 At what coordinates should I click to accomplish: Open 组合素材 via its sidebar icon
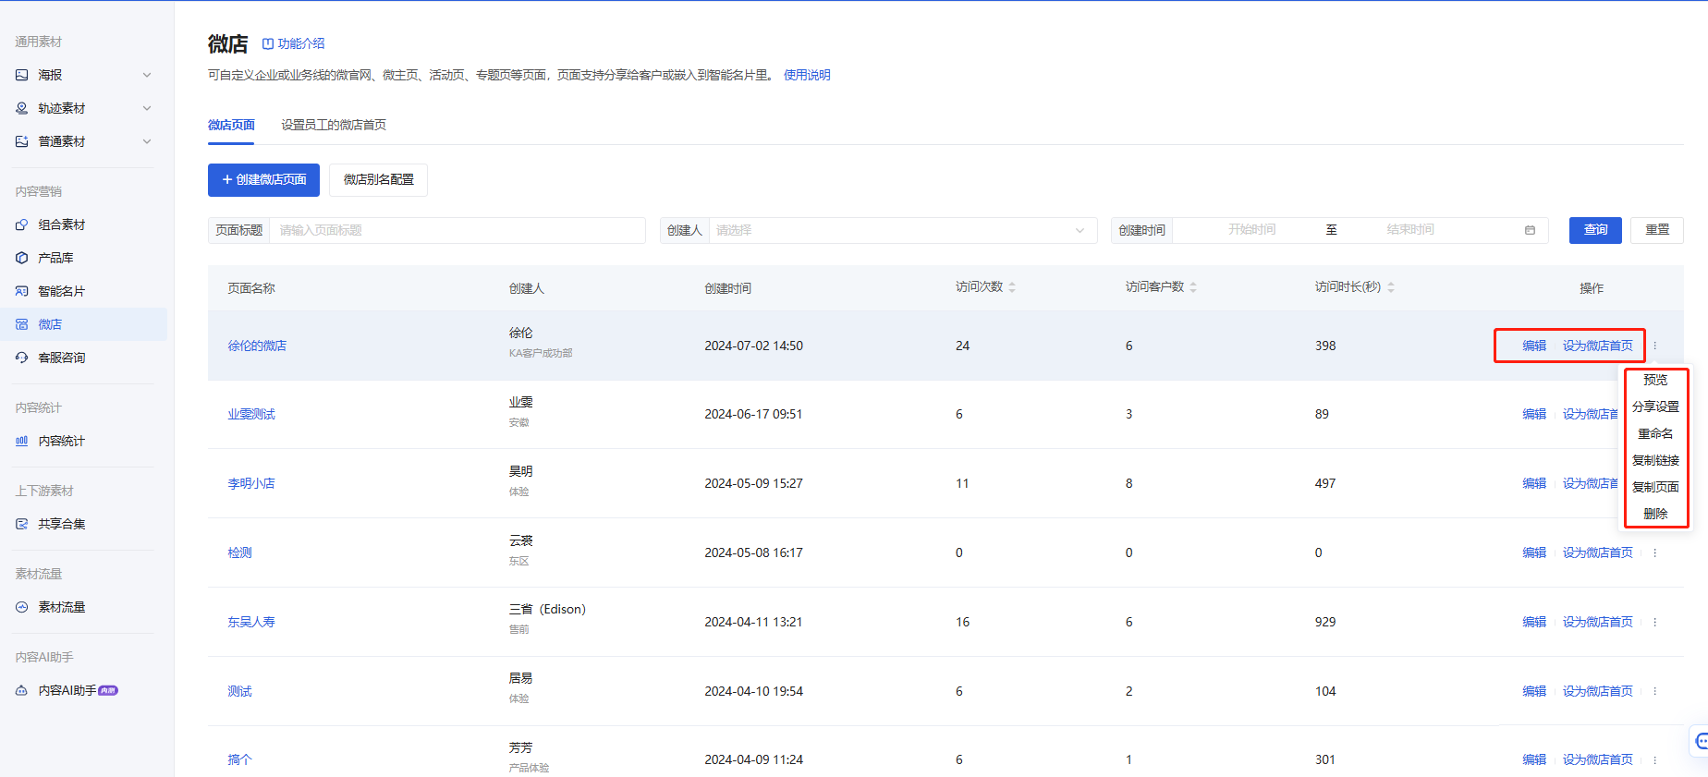pyautogui.click(x=22, y=225)
